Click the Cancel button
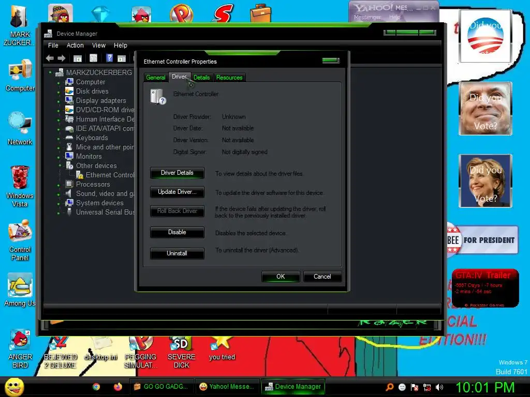 [x=322, y=277]
